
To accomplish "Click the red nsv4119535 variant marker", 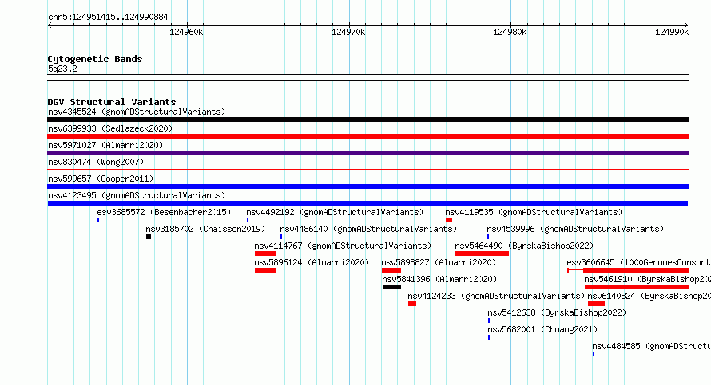I will click(449, 220).
